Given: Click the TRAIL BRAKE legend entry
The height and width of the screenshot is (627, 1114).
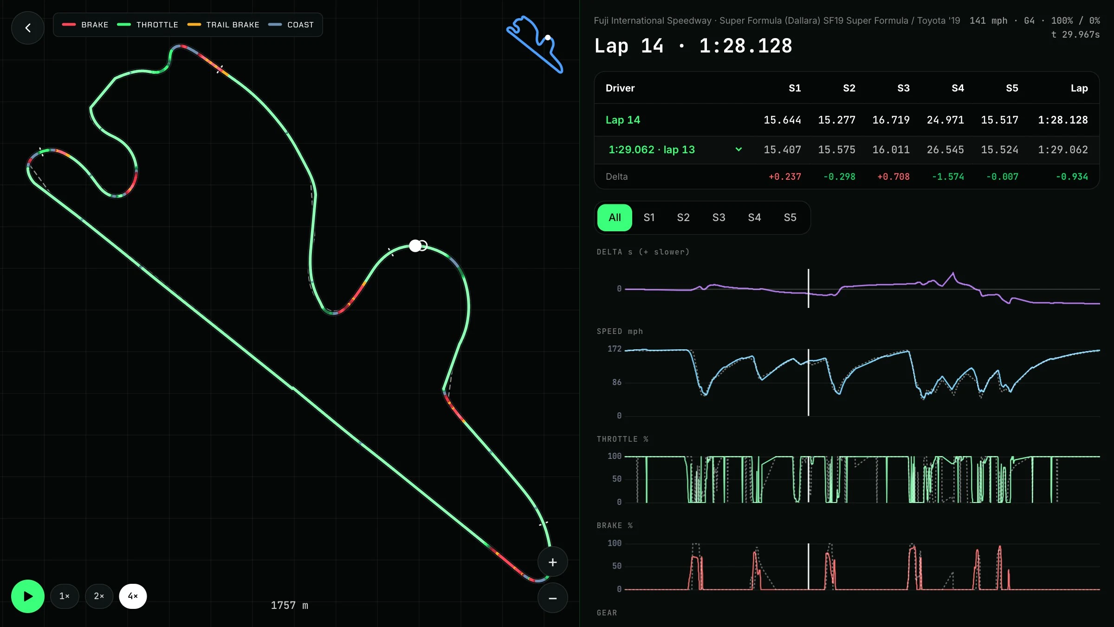Looking at the screenshot, I should coord(223,25).
